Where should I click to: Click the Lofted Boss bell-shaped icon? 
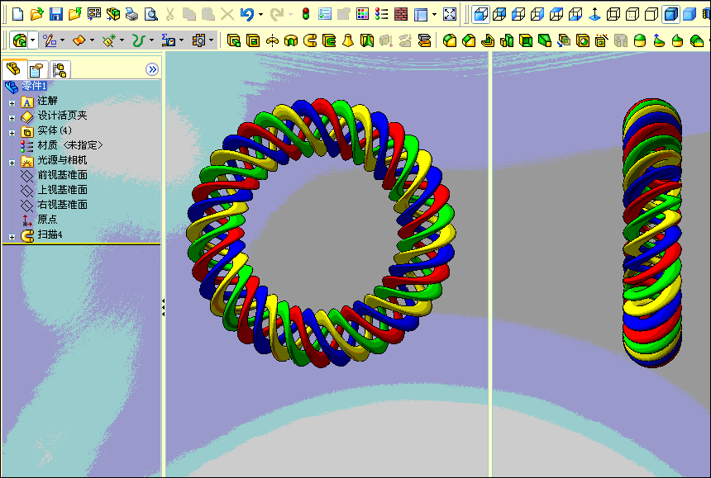pyautogui.click(x=348, y=40)
